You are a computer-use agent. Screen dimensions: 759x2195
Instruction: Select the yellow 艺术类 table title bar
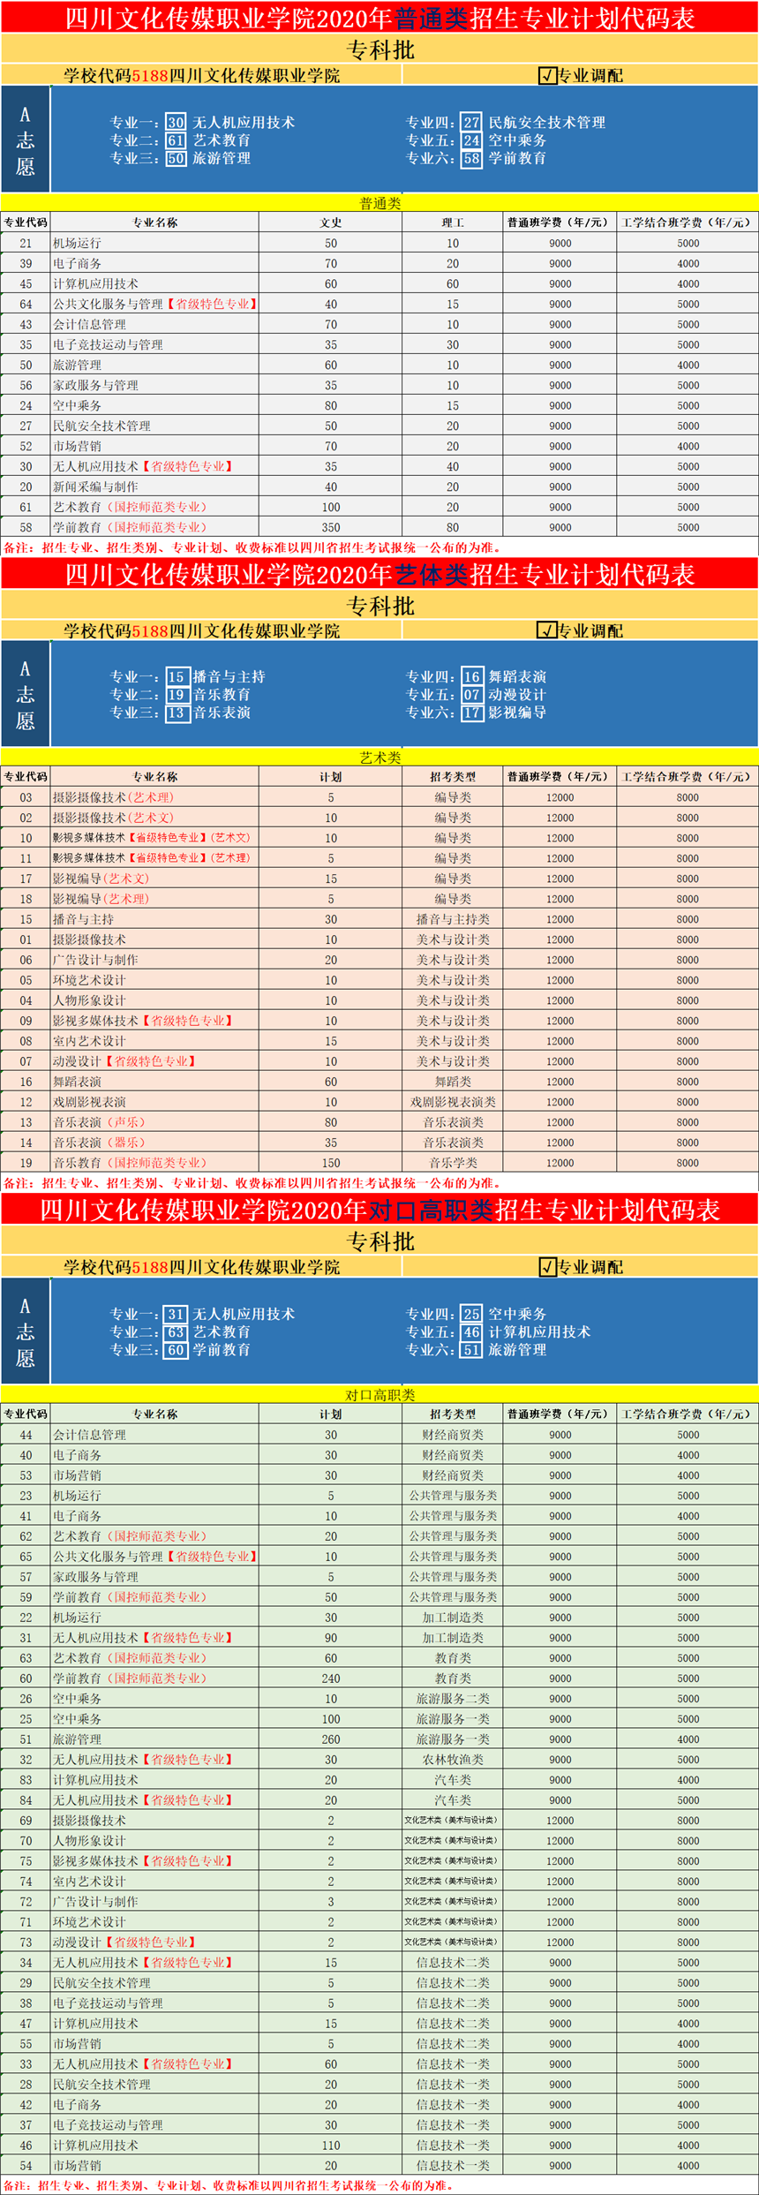379,757
